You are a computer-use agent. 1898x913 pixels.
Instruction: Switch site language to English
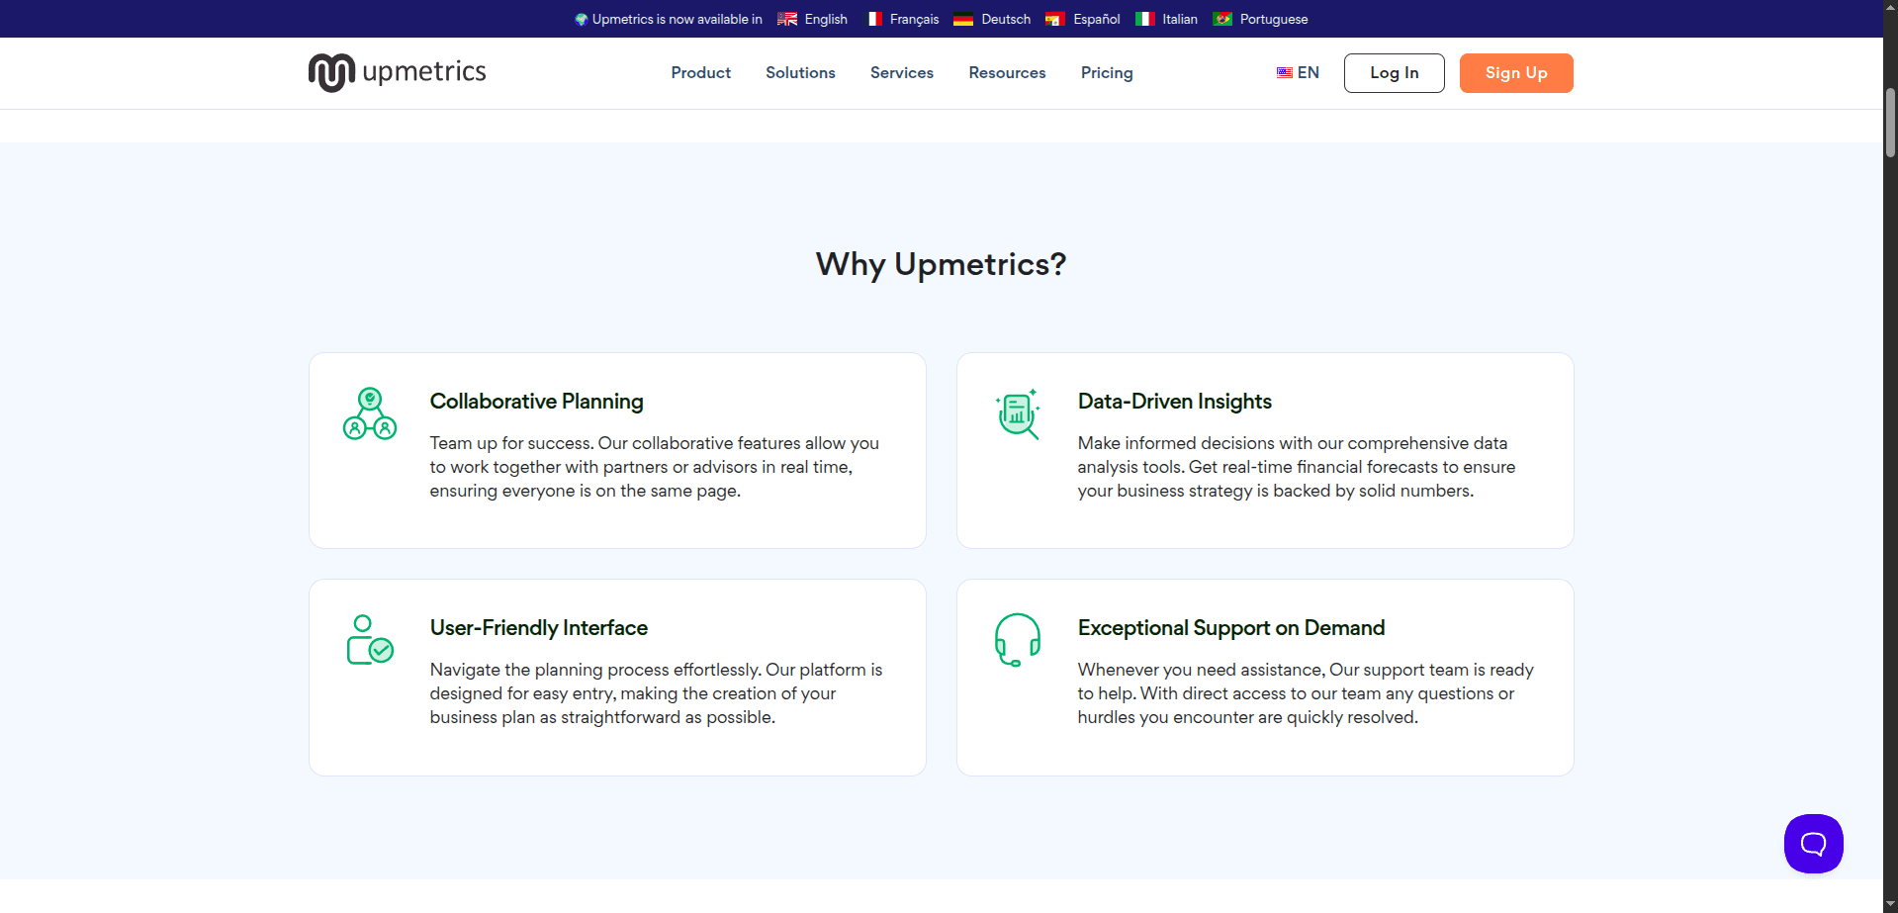point(826,19)
